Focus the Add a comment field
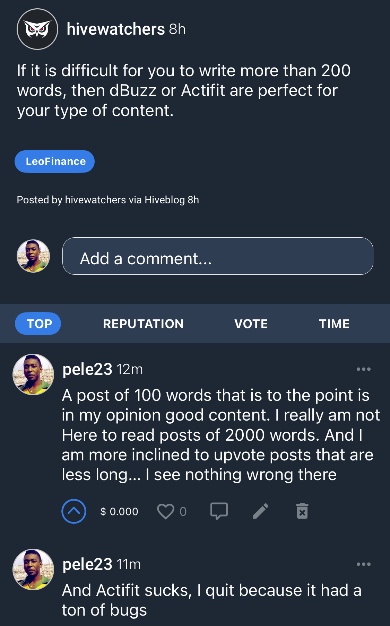 tap(218, 256)
